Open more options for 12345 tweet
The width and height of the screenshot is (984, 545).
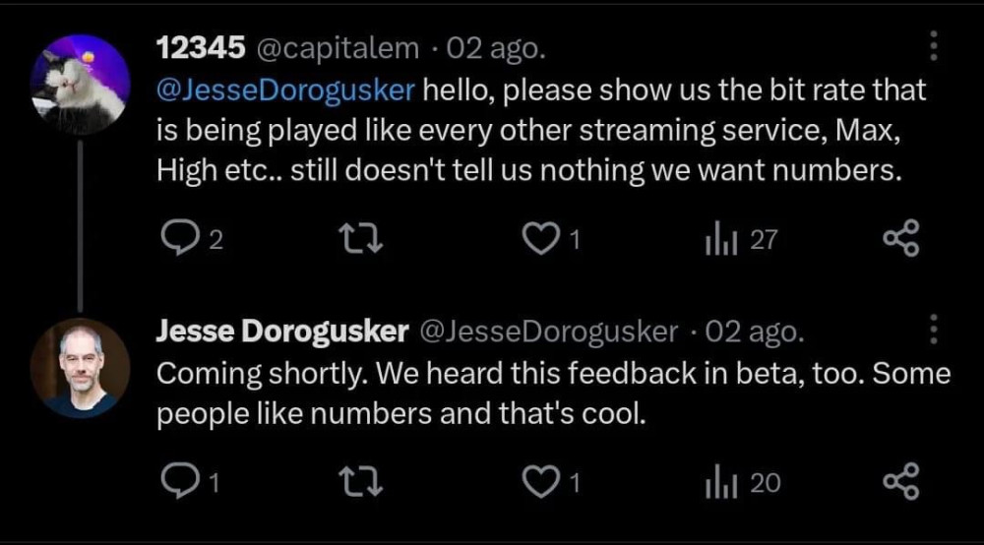934,46
